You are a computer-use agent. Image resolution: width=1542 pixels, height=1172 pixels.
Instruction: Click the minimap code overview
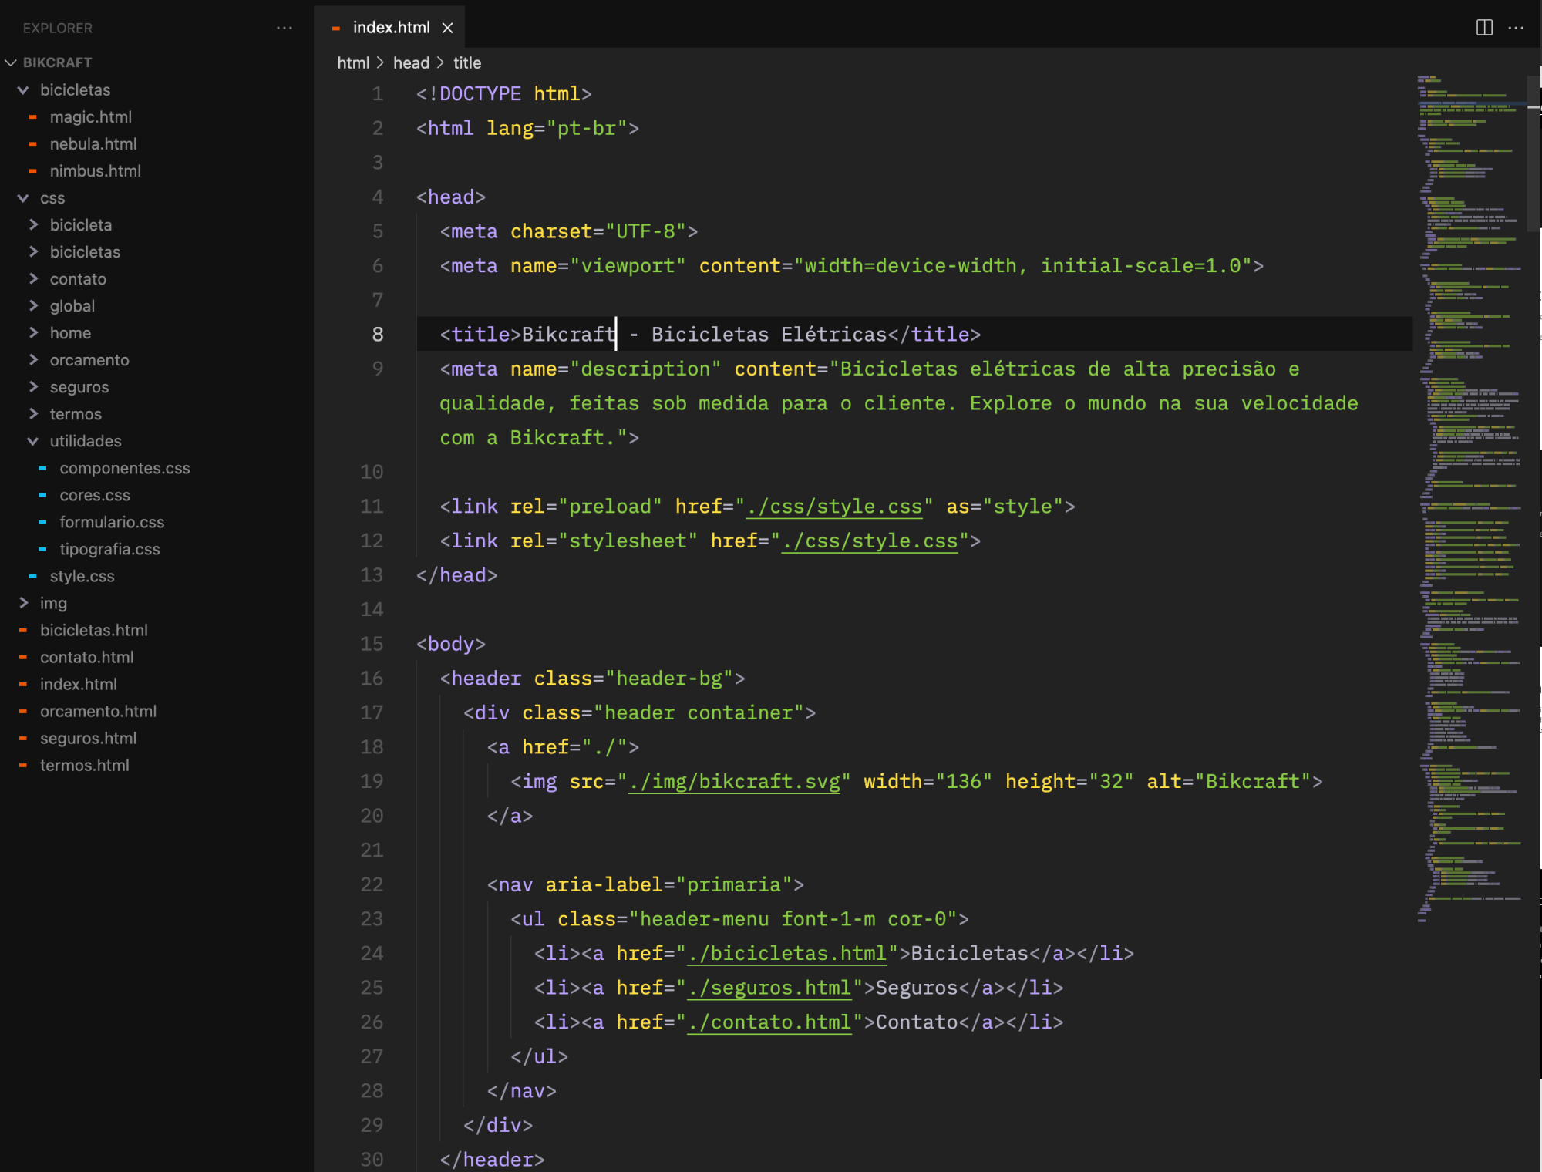[x=1470, y=497]
